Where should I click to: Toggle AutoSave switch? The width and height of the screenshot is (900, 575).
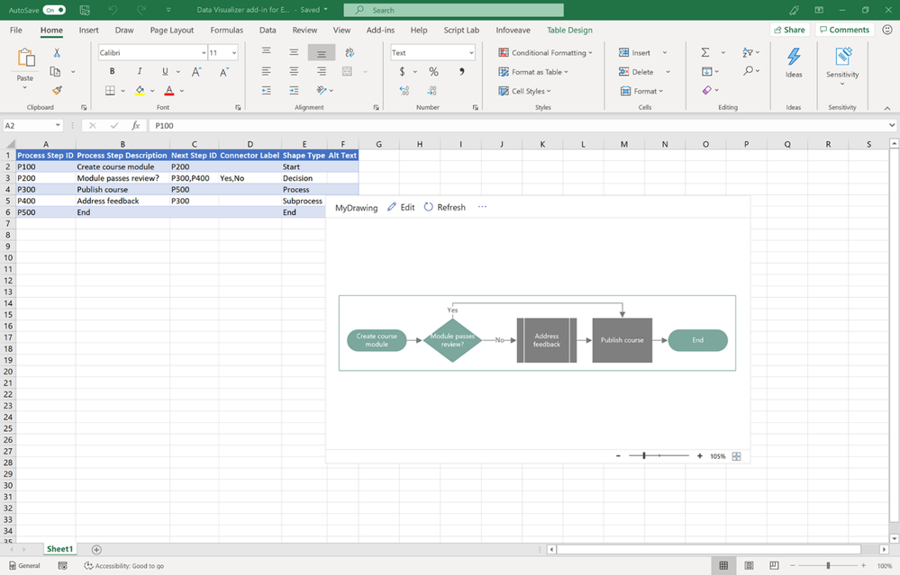54,10
